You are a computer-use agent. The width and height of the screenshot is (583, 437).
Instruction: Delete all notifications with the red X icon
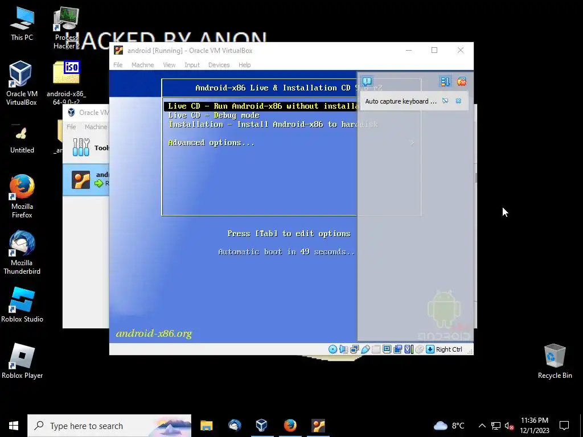coord(461,81)
